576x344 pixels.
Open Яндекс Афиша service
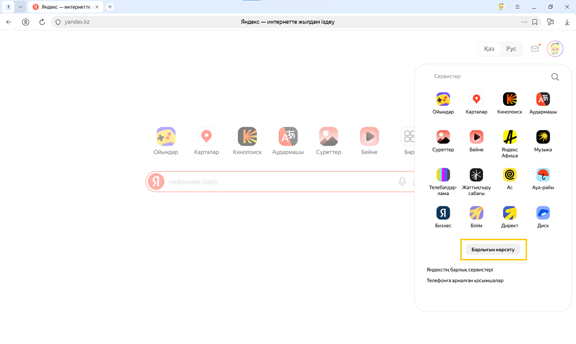tap(510, 144)
